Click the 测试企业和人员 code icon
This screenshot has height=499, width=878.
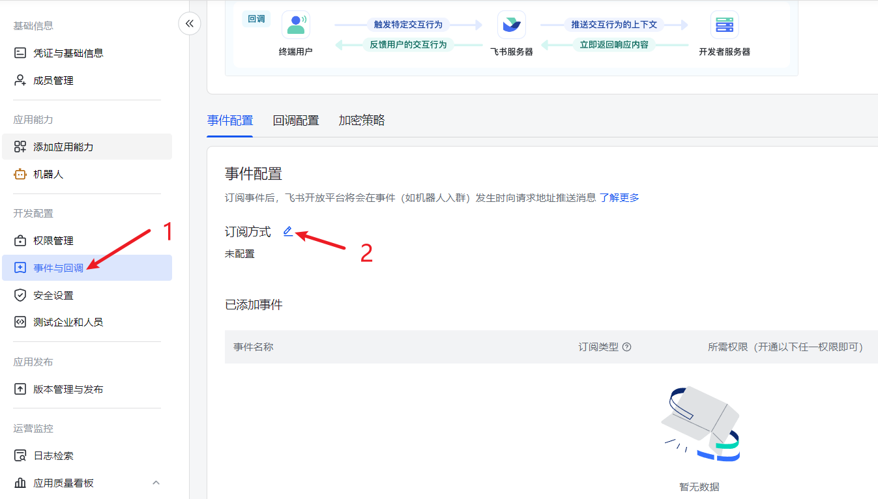tap(20, 322)
